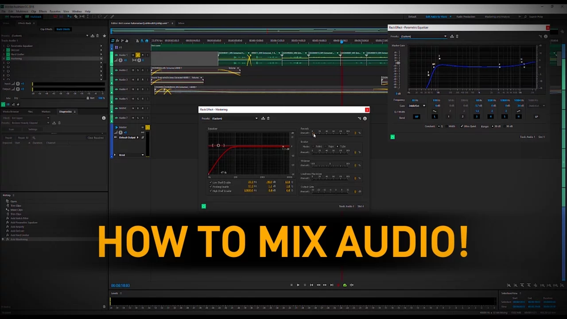Select Hard Limiter in Effects Rack
Screen dimensions: 567x319
tap(18, 54)
